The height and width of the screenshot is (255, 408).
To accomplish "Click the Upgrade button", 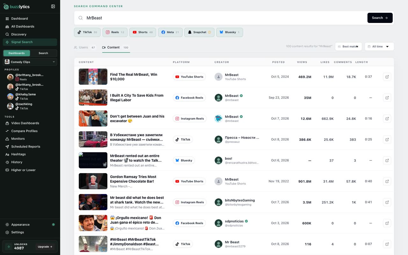I will click(45, 247).
